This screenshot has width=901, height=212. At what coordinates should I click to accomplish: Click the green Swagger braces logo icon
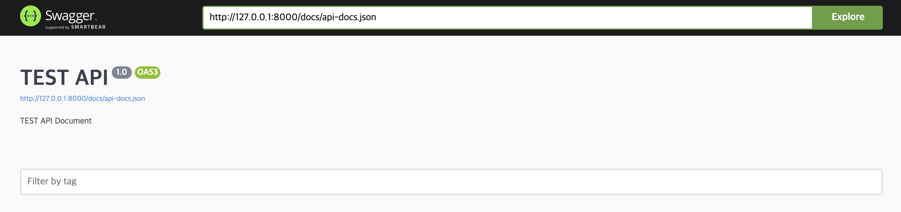[x=30, y=16]
